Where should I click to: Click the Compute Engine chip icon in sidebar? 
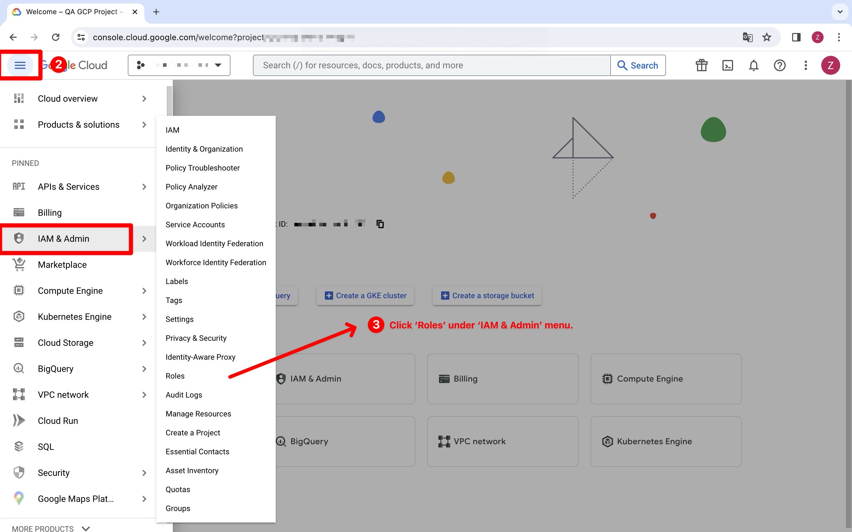[x=19, y=290]
